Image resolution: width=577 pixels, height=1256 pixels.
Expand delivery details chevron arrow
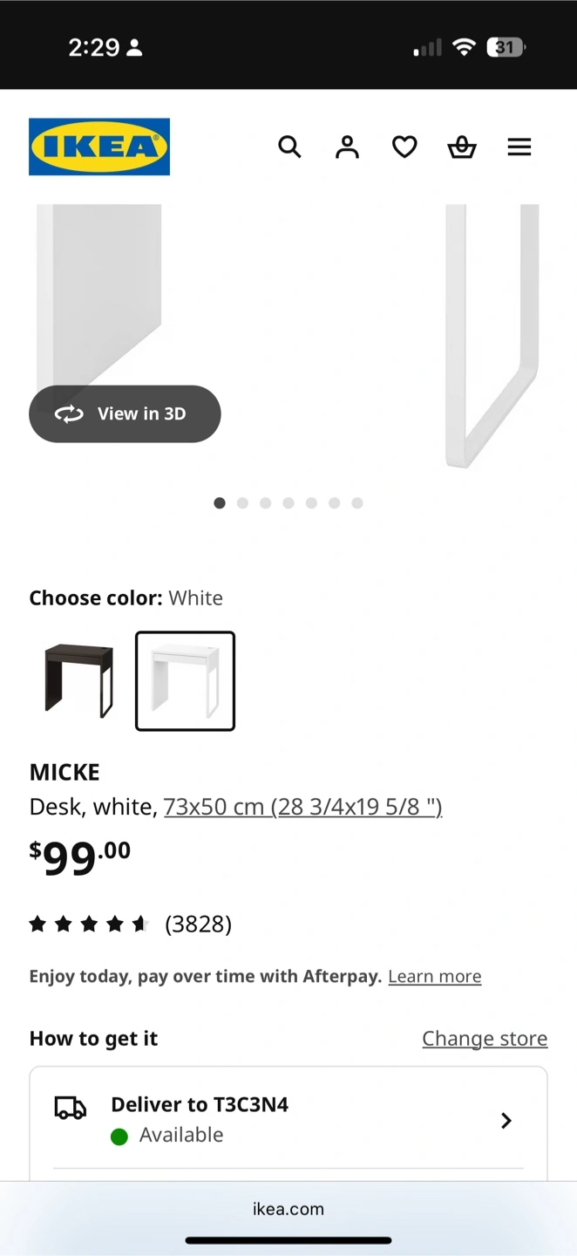coord(506,1120)
